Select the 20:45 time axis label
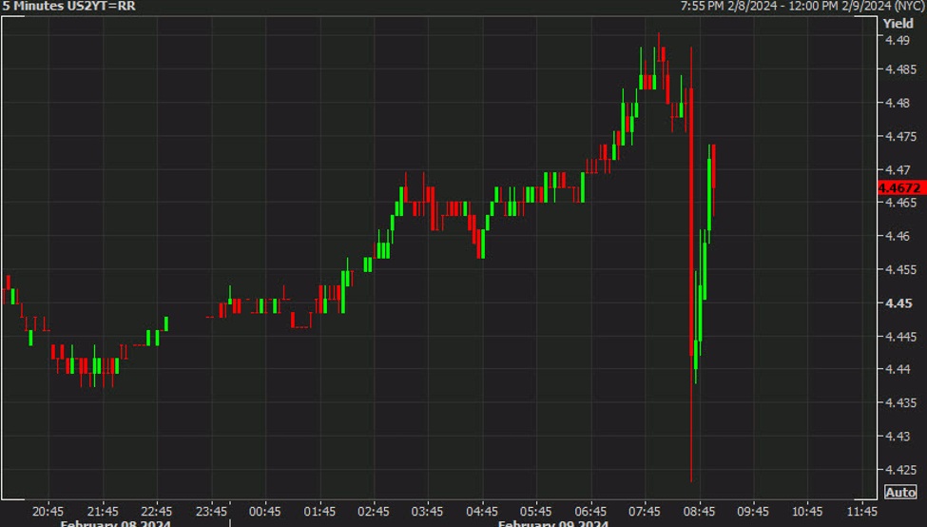Viewport: 927px width, 527px height. pos(48,509)
